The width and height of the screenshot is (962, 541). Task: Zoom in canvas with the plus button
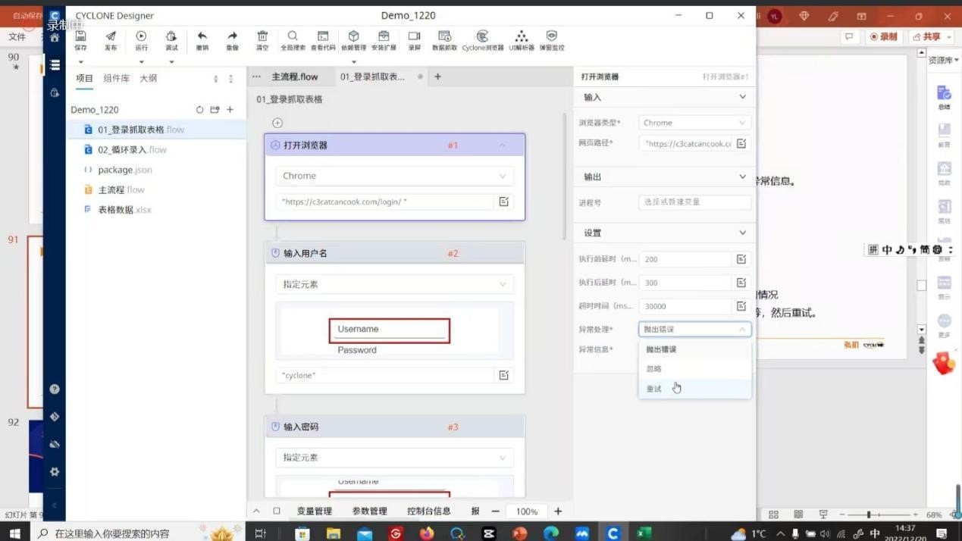(x=558, y=511)
